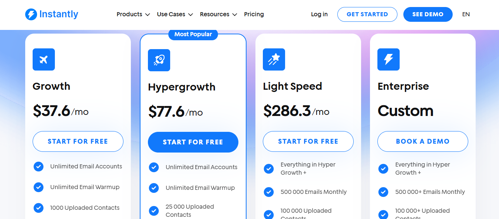Click the Enterprise lightning bolt icon

tap(388, 59)
